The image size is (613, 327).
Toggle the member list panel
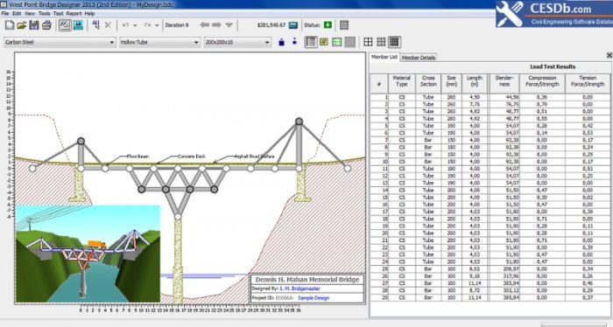click(311, 42)
